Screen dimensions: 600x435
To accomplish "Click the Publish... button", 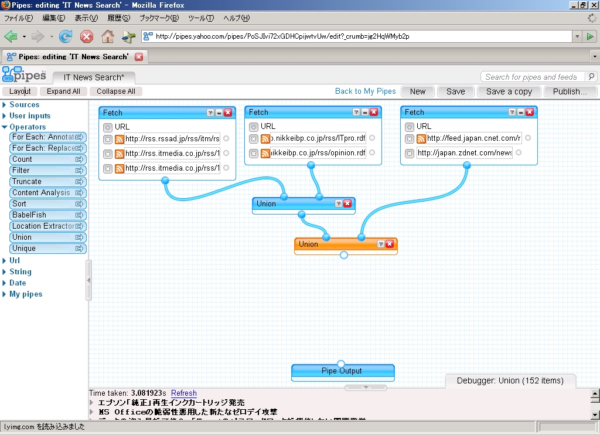I will (x=570, y=91).
